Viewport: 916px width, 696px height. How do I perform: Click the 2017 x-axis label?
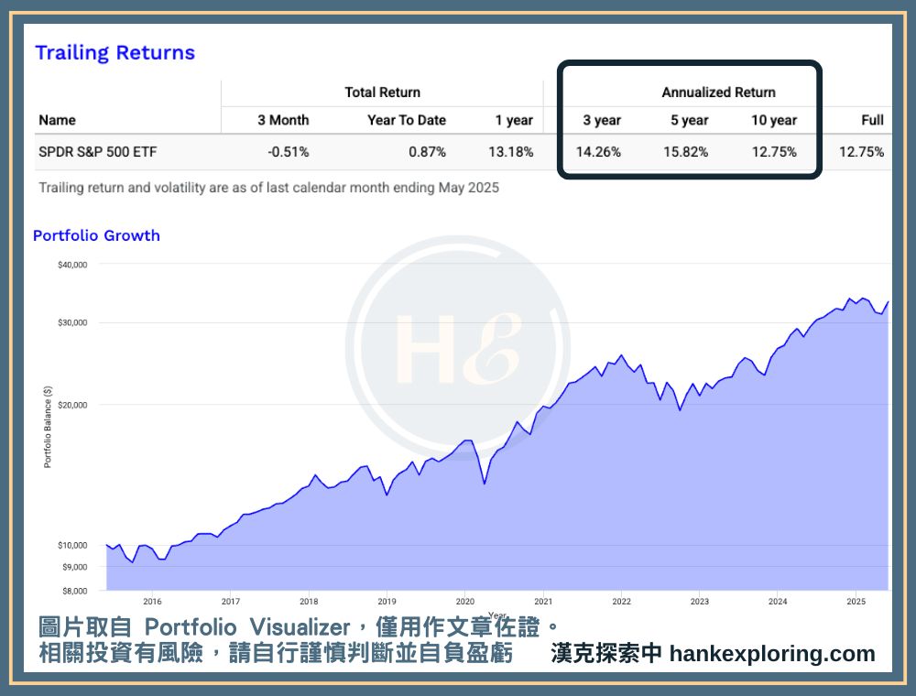231,602
